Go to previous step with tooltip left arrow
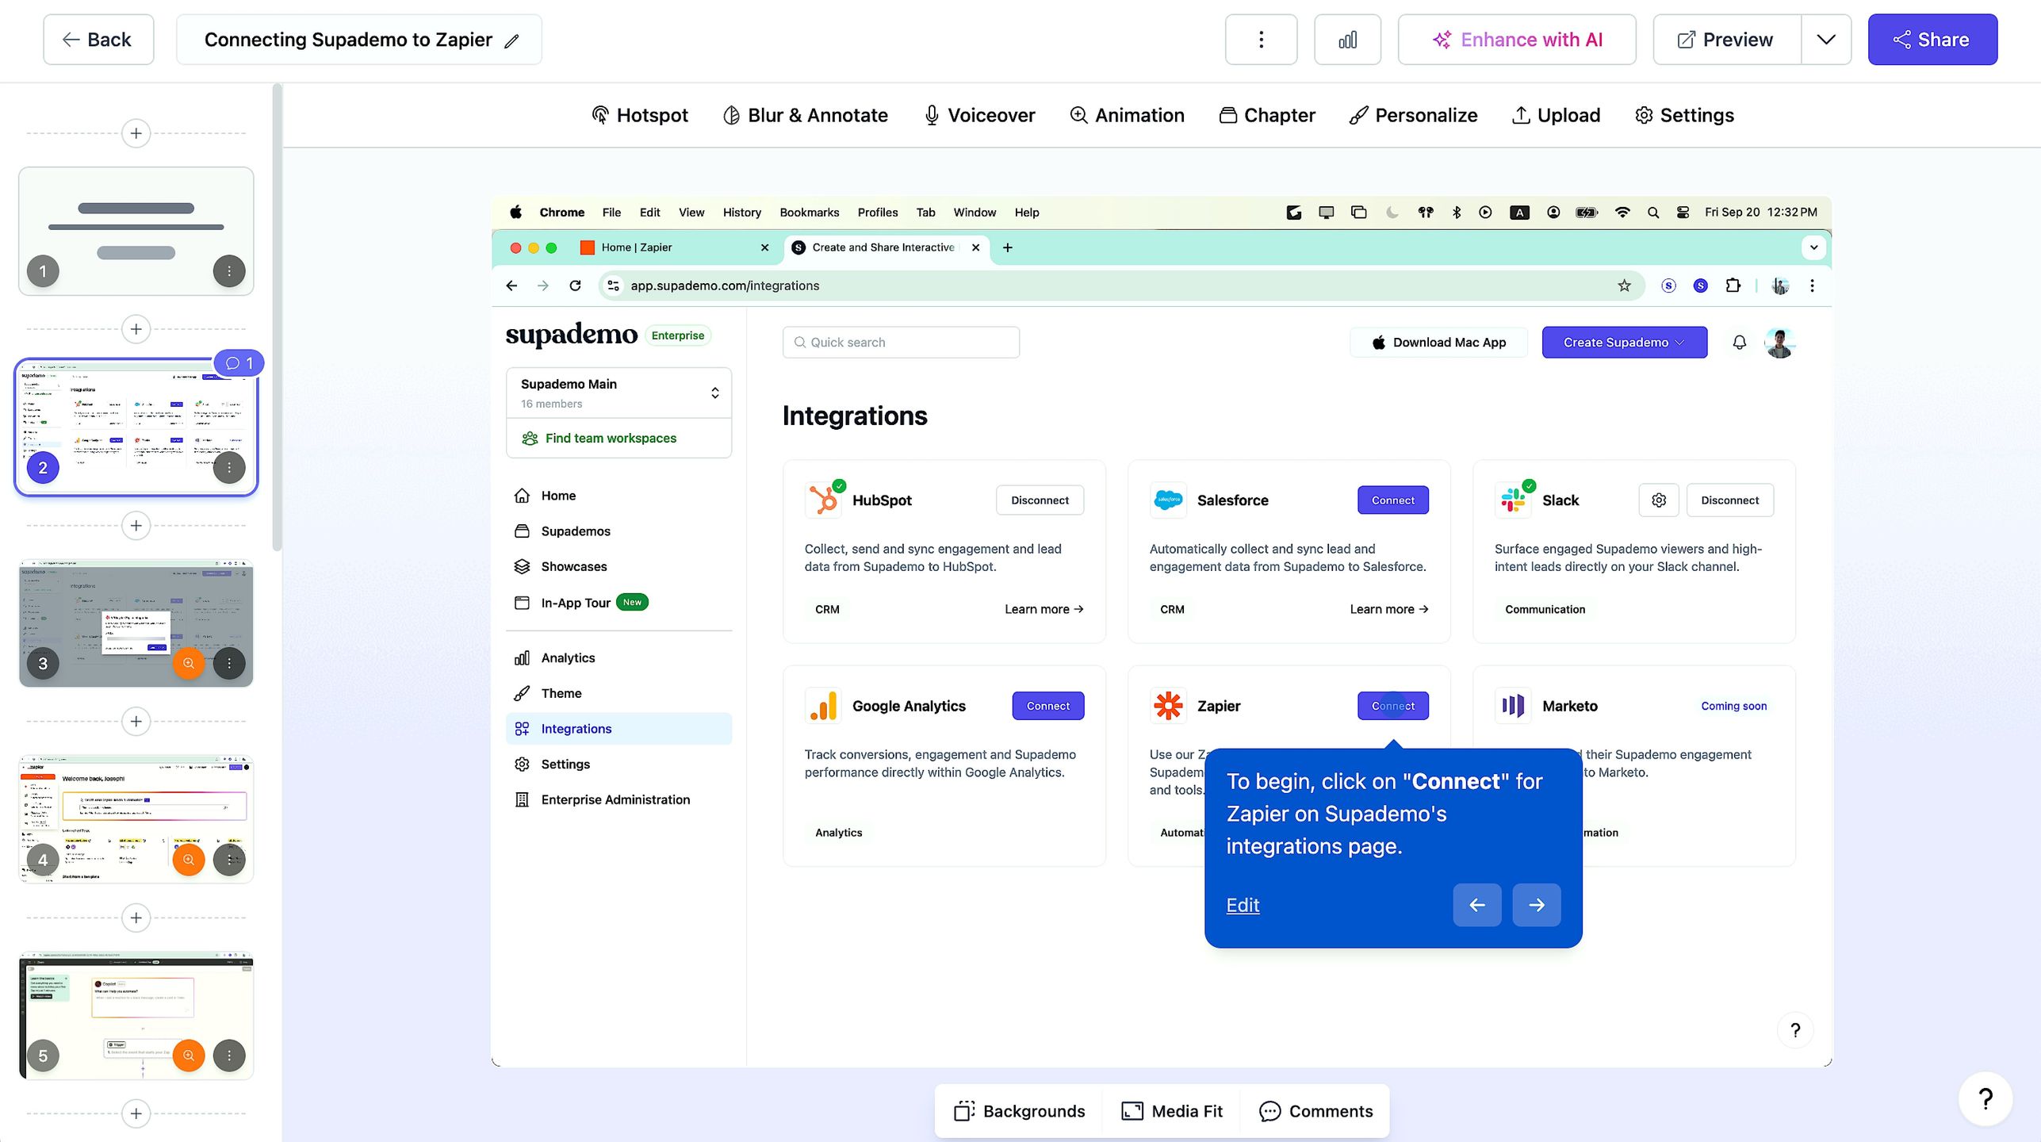The image size is (2041, 1142). coord(1476,905)
